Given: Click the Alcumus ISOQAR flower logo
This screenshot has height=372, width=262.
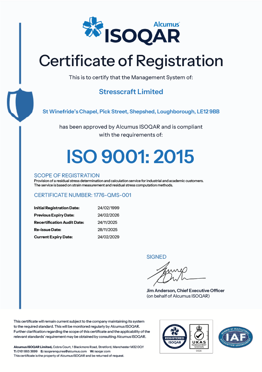Looking at the screenshot, I should [x=93, y=27].
